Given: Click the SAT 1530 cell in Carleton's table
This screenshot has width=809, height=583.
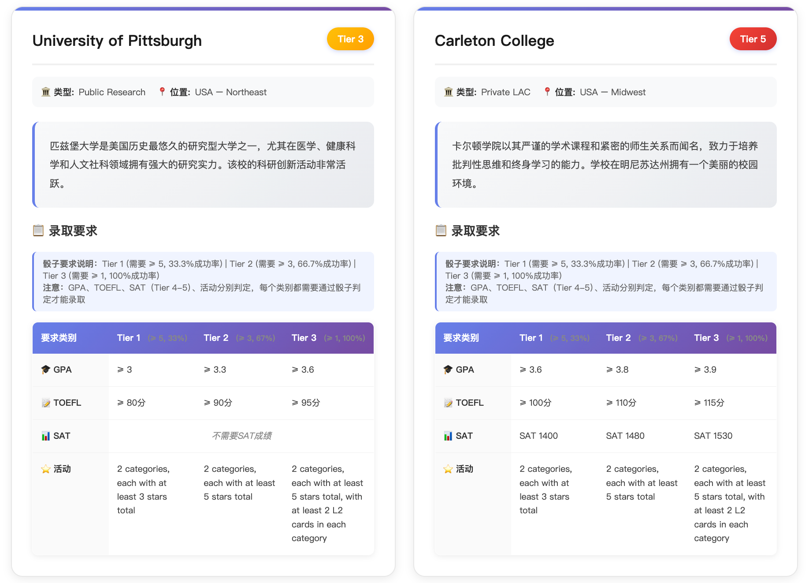Looking at the screenshot, I should (713, 436).
